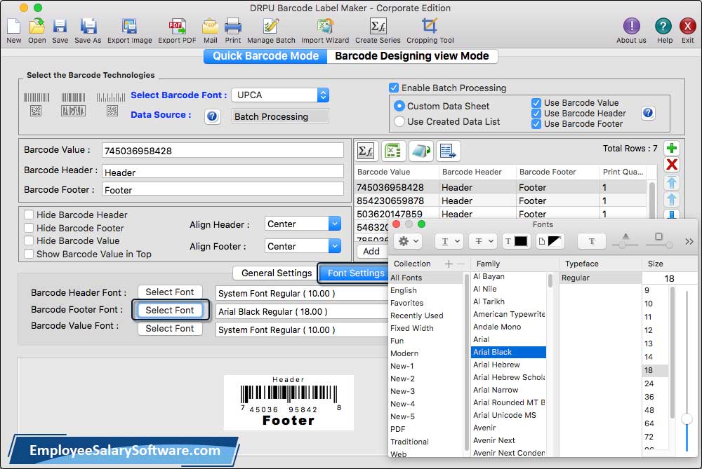Check Show Barcode Value in Top
This screenshot has height=469, width=702.
29,254
